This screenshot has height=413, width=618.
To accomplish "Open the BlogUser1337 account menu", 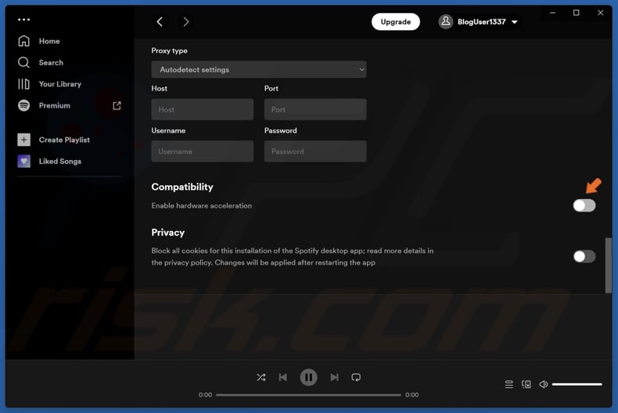I will (479, 22).
